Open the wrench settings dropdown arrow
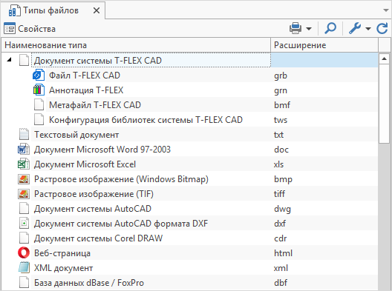 [368, 29]
